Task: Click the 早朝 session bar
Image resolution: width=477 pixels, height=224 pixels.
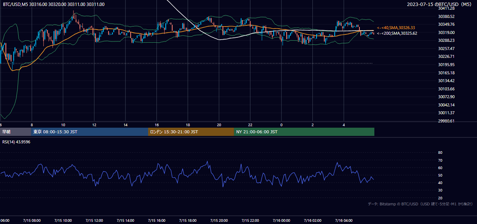Action: pos(15,132)
